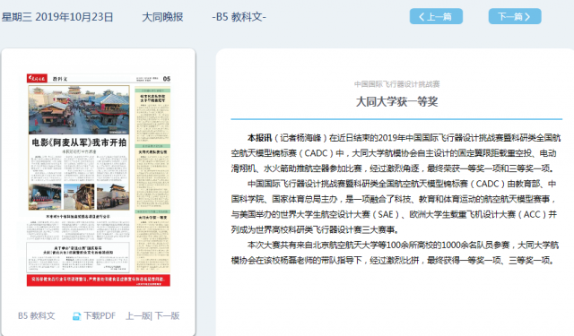
Task: Click the right yellow column article on thumbnail
Action: coord(152,180)
